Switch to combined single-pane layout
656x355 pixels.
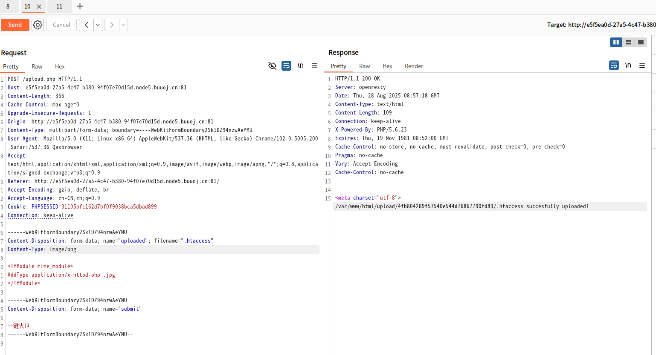(641, 42)
